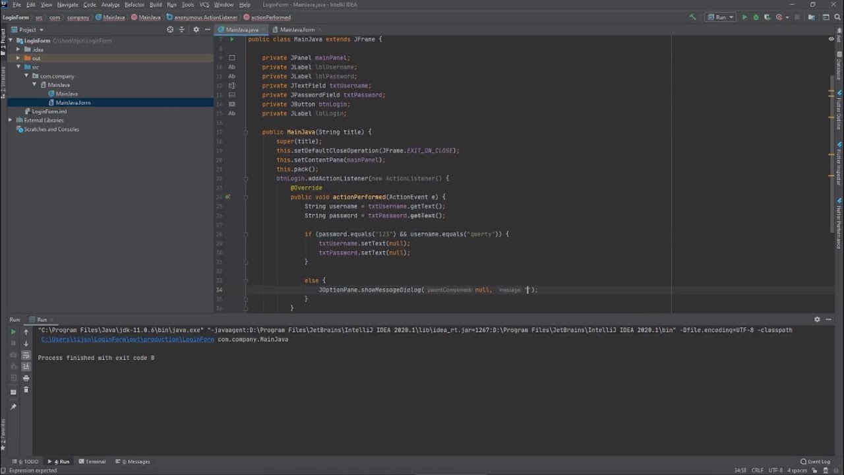The width and height of the screenshot is (844, 475).
Task: Click gutter icon beside btnLogin field
Action: point(231,104)
